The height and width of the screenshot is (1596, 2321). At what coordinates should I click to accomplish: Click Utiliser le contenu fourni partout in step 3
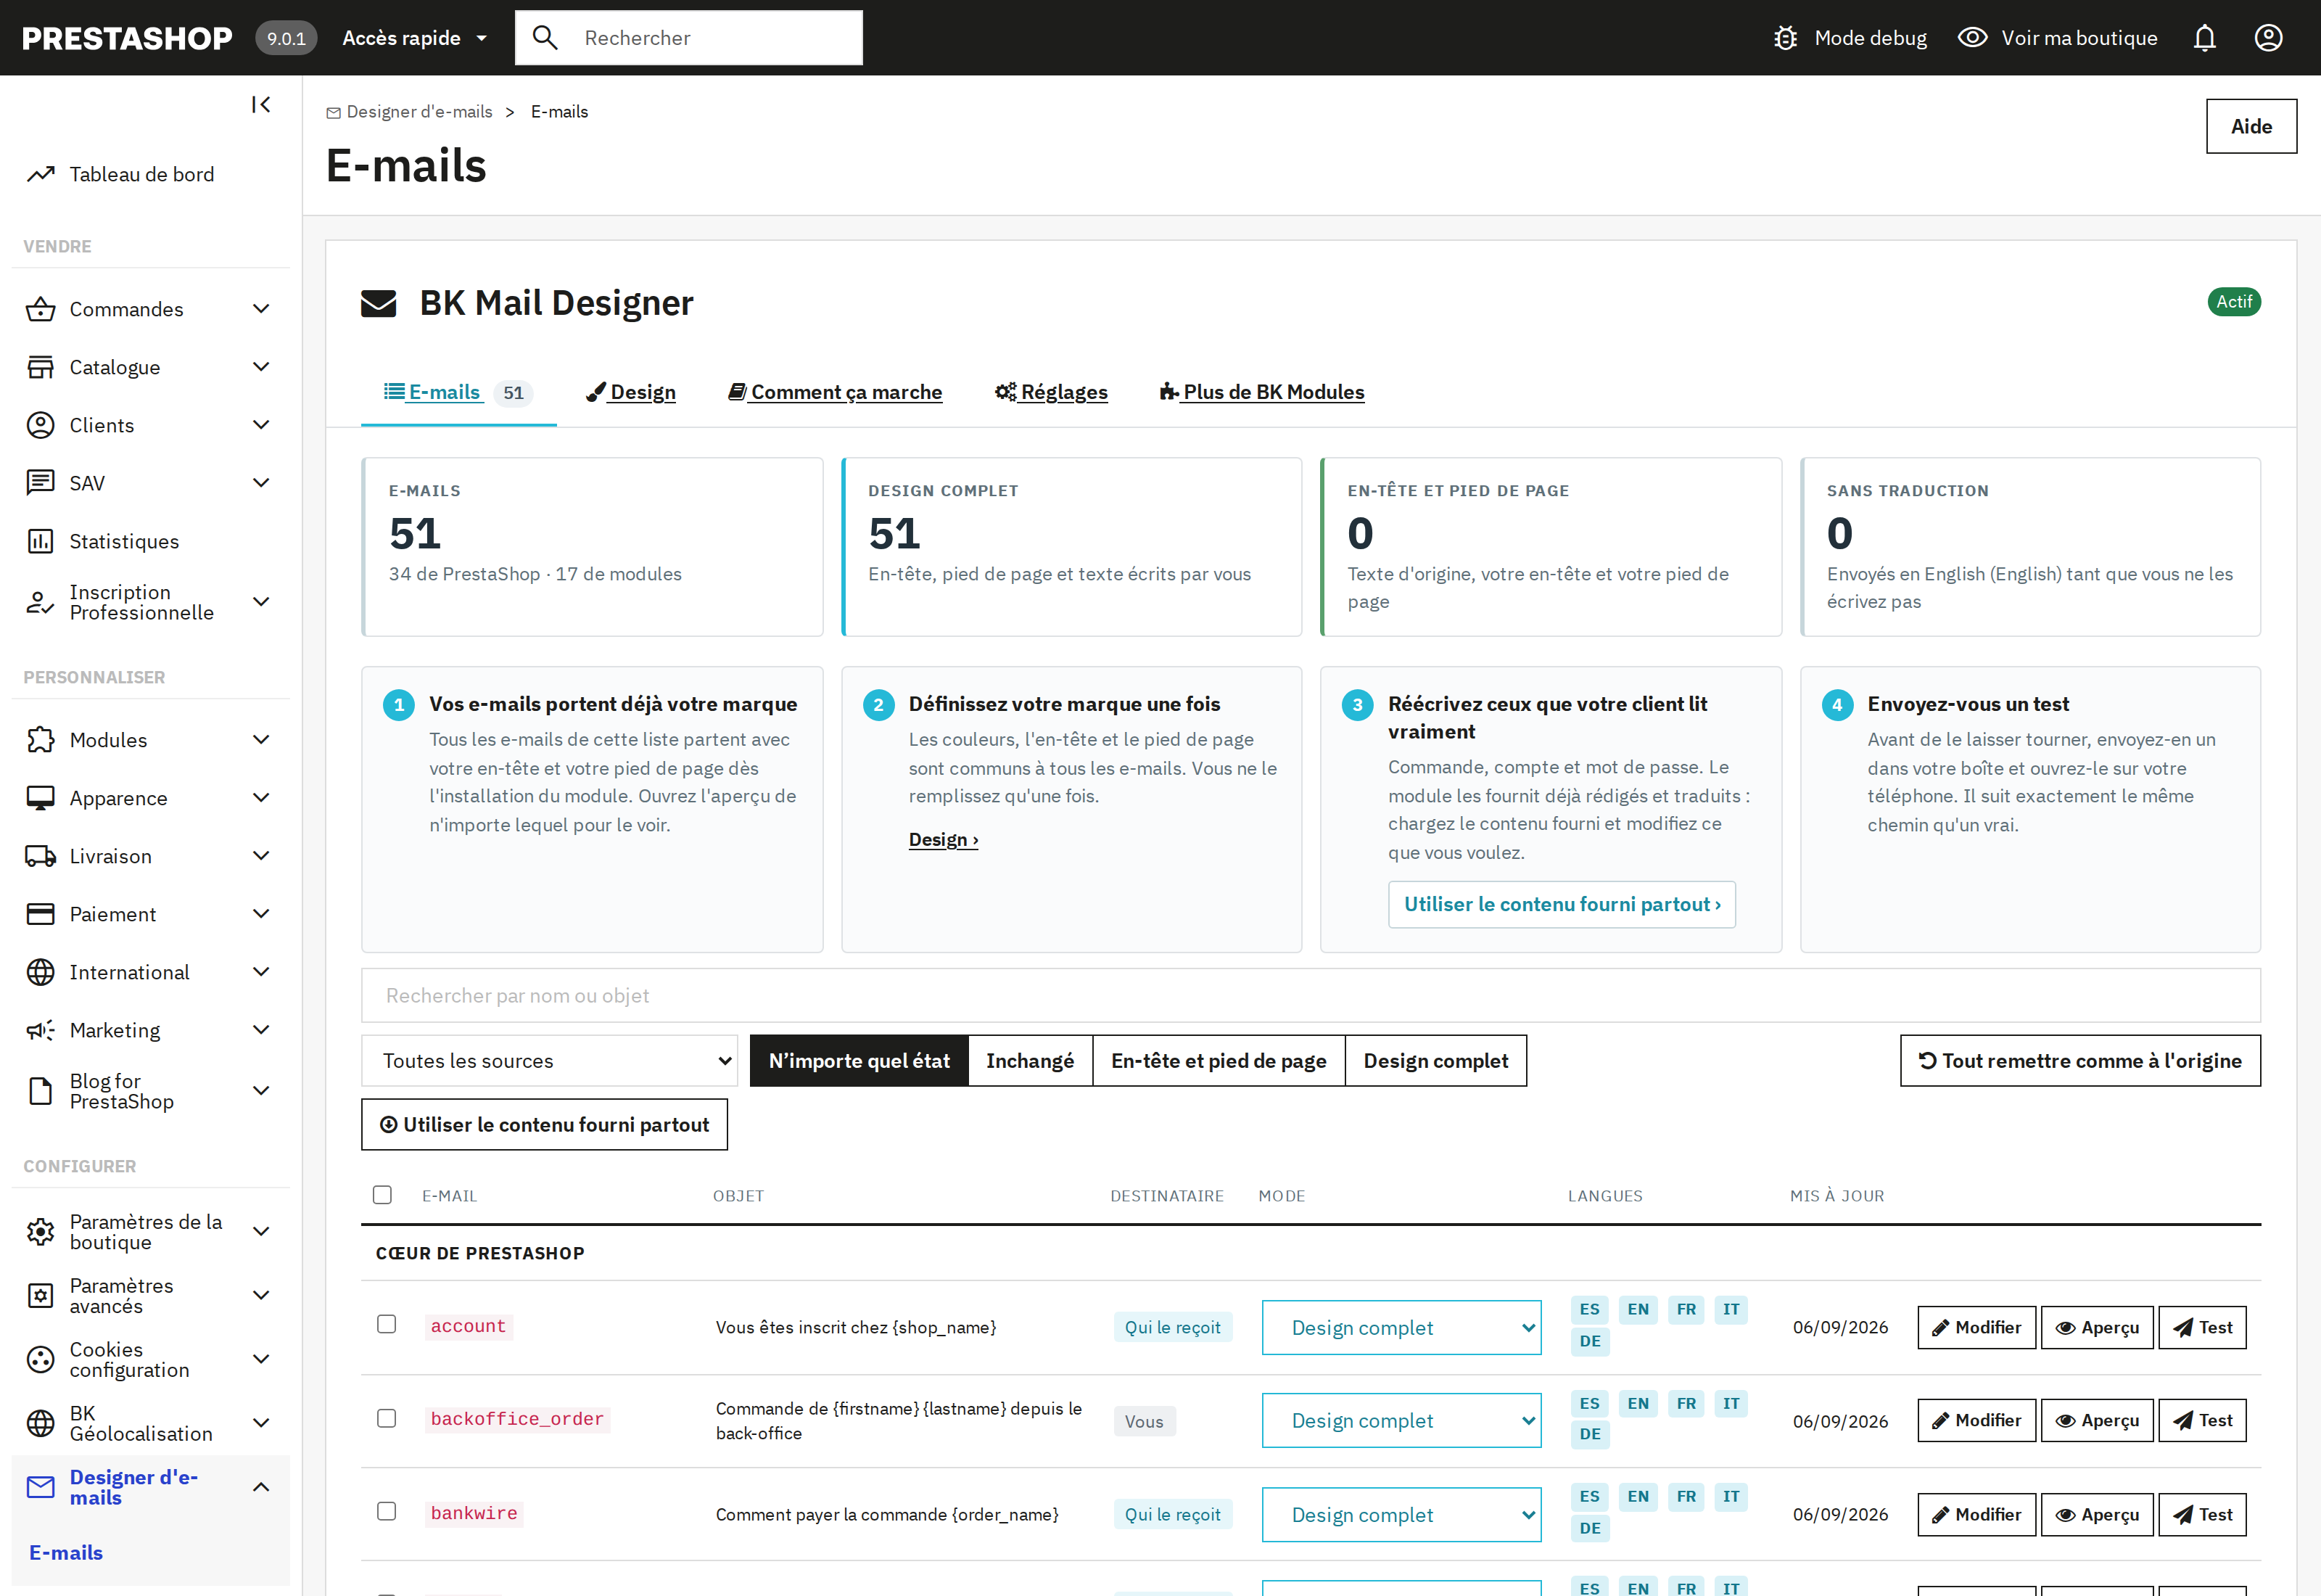coord(1562,905)
